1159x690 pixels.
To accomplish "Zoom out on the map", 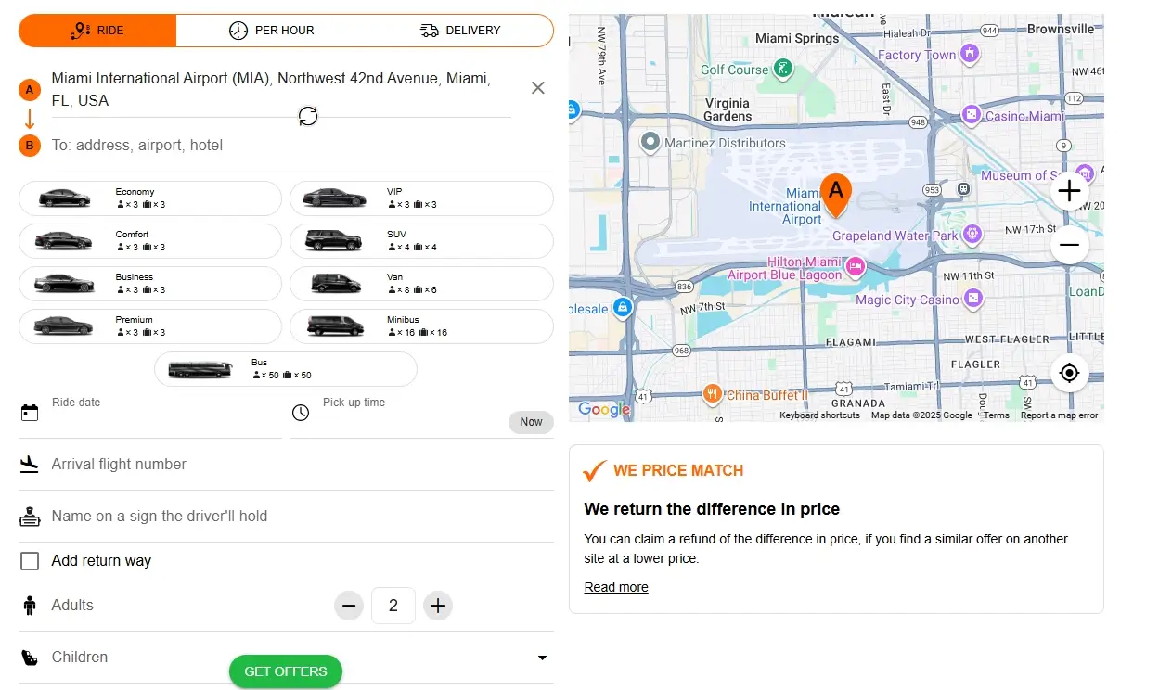I will [x=1069, y=245].
